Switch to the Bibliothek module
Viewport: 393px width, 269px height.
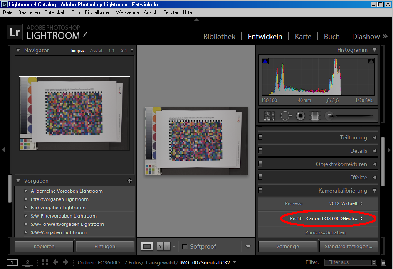click(x=219, y=37)
